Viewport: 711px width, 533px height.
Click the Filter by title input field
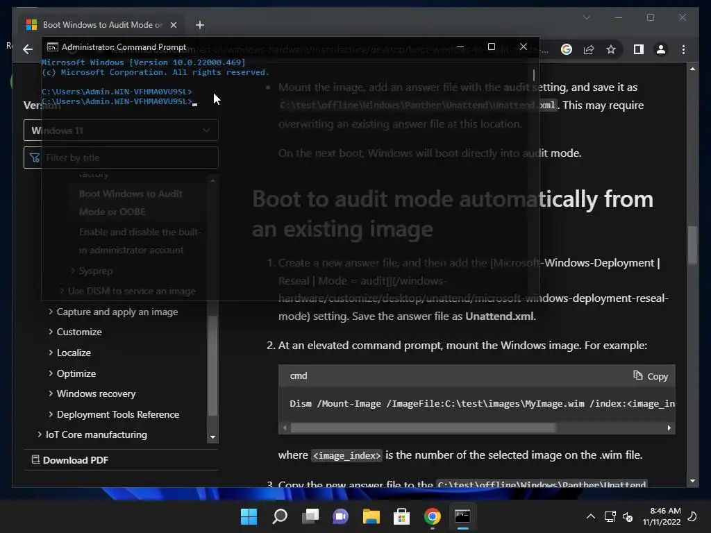click(121, 158)
